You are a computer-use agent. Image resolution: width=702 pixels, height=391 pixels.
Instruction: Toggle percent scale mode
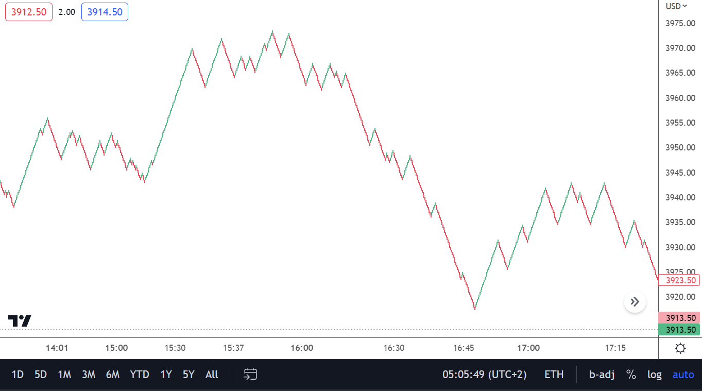pyautogui.click(x=631, y=375)
